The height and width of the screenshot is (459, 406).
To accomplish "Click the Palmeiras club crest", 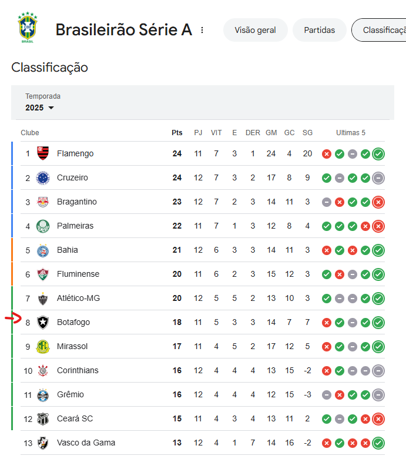I will pos(43,226).
